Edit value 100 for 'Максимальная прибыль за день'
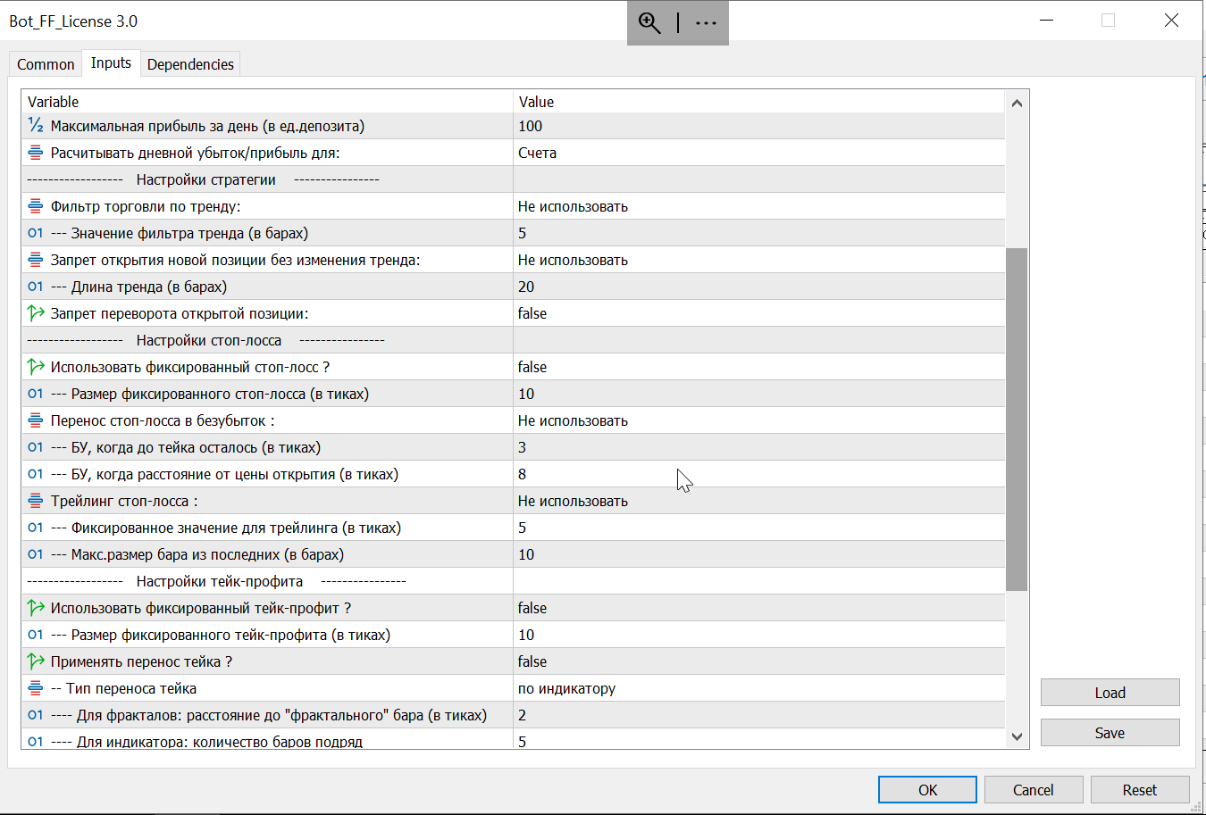 click(x=531, y=126)
